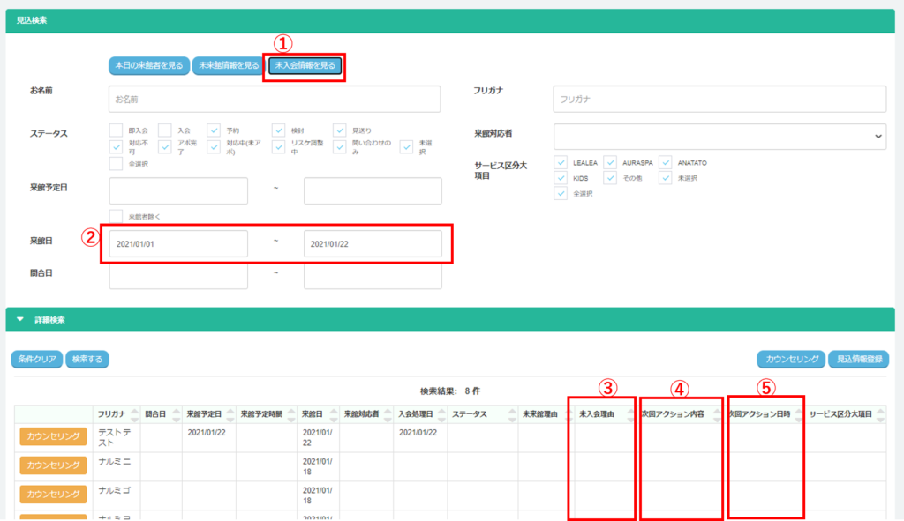Uncheck the KIDS service checkbox
Image resolution: width=904 pixels, height=521 pixels.
pyautogui.click(x=561, y=178)
